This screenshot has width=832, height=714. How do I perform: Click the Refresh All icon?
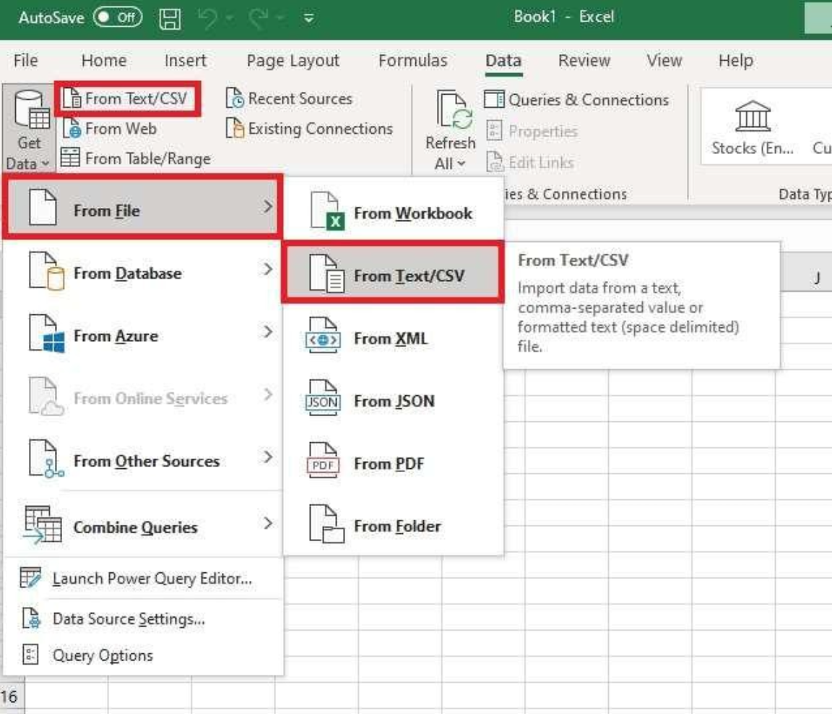coord(454,110)
